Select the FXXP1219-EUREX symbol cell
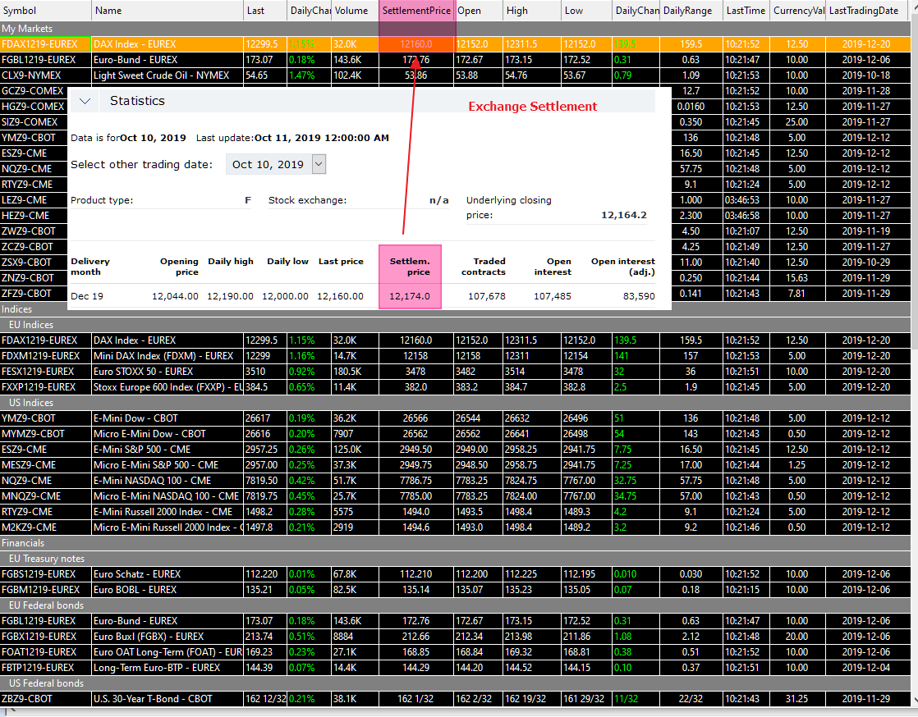 (x=45, y=387)
